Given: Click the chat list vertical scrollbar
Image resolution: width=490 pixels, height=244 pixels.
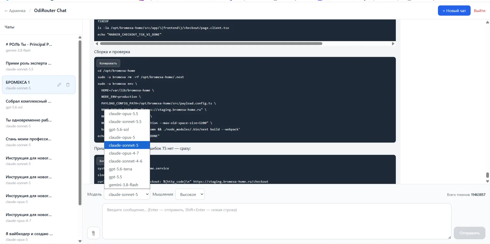Looking at the screenshot, I should [x=80, y=123].
